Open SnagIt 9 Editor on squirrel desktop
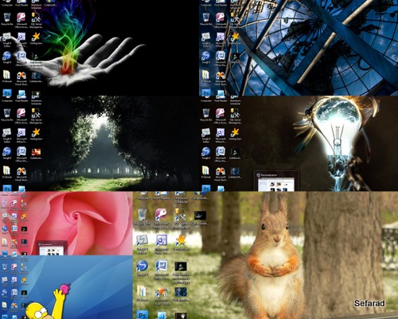This screenshot has width=398, height=319. click(142, 240)
